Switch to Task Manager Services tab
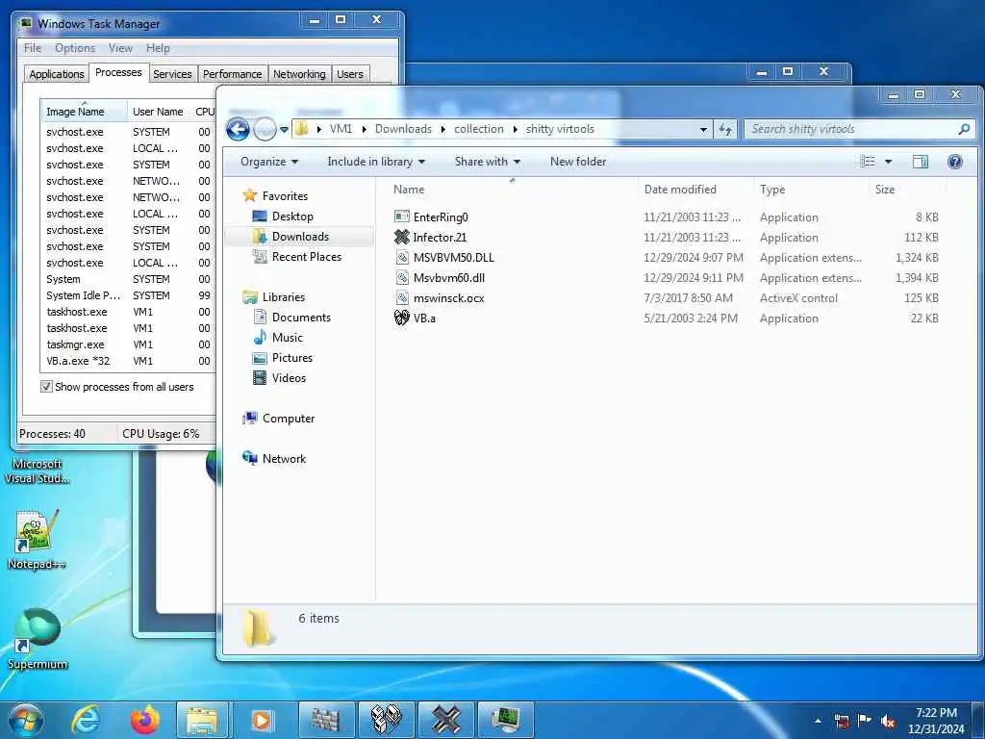 [x=172, y=74]
